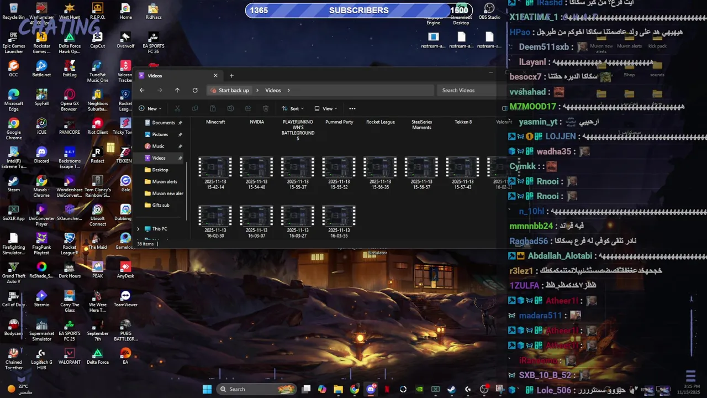This screenshot has height=398, width=707.
Task: Open Grand Theft Auto V shortcut
Action: click(x=14, y=273)
